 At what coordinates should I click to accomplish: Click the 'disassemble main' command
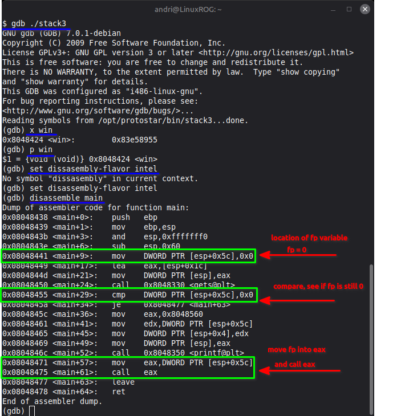[x=66, y=198]
